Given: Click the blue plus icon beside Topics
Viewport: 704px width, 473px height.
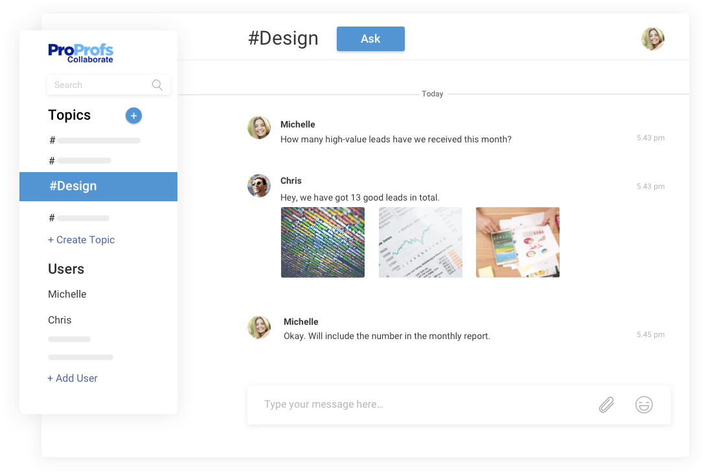Looking at the screenshot, I should [x=133, y=116].
